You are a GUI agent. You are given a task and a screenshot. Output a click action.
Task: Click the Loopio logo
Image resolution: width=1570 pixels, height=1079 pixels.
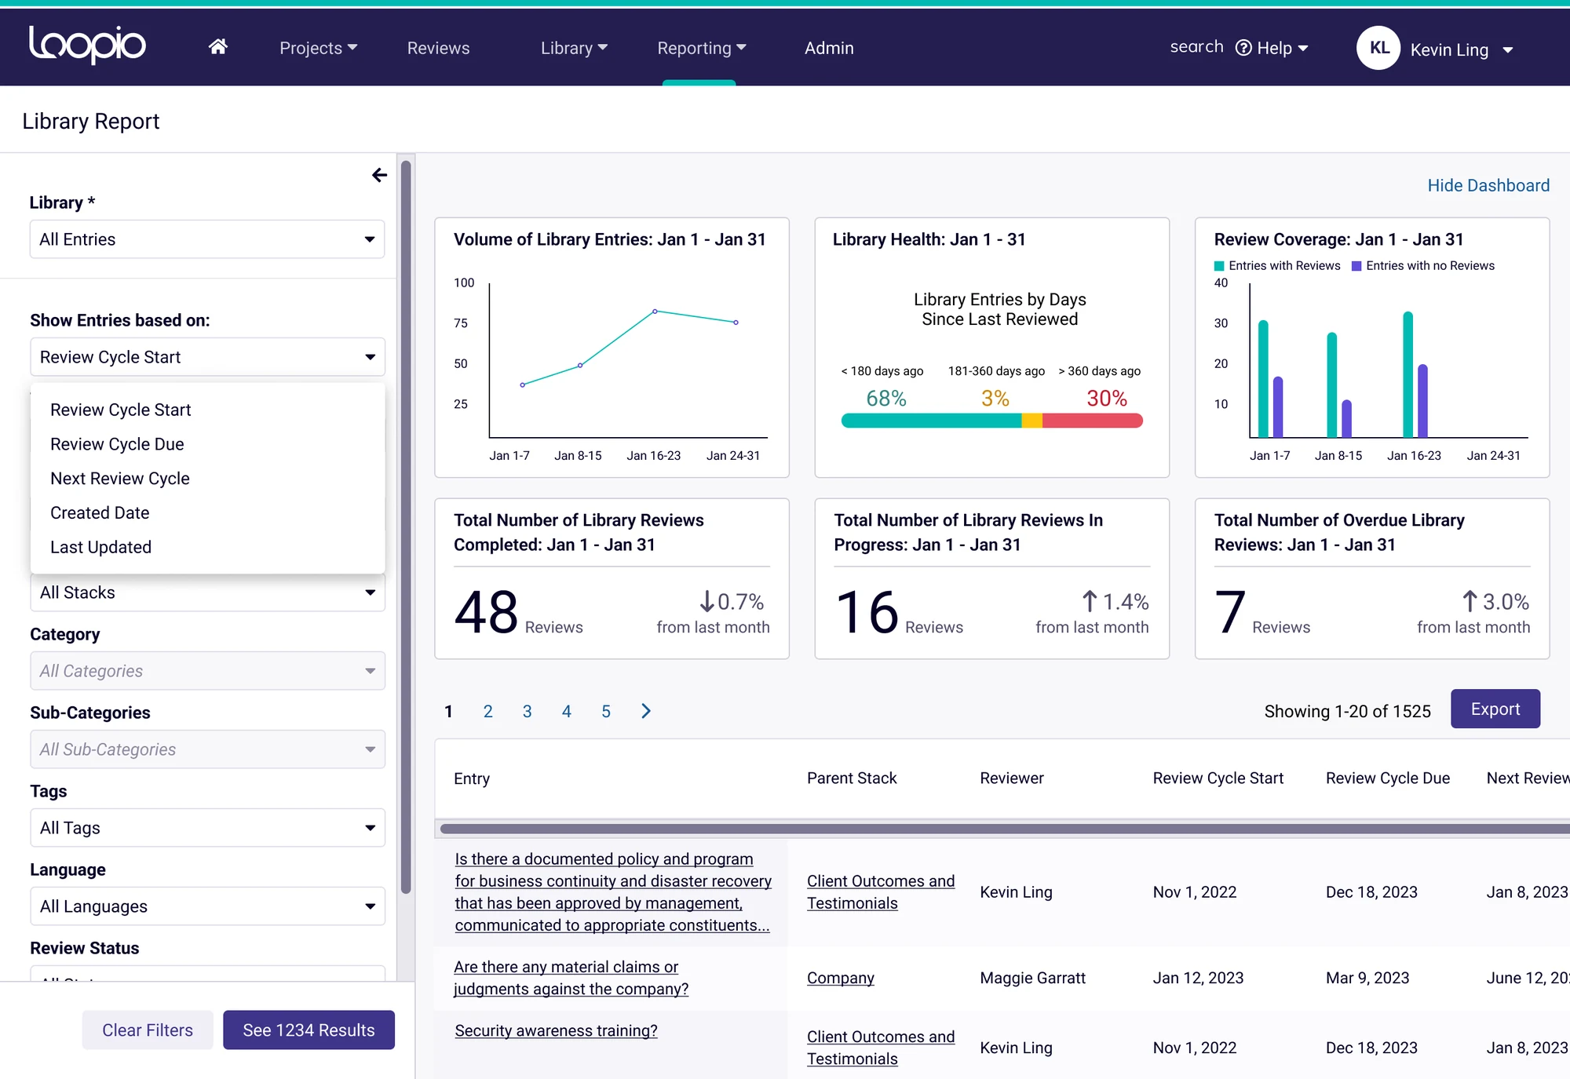pyautogui.click(x=87, y=45)
